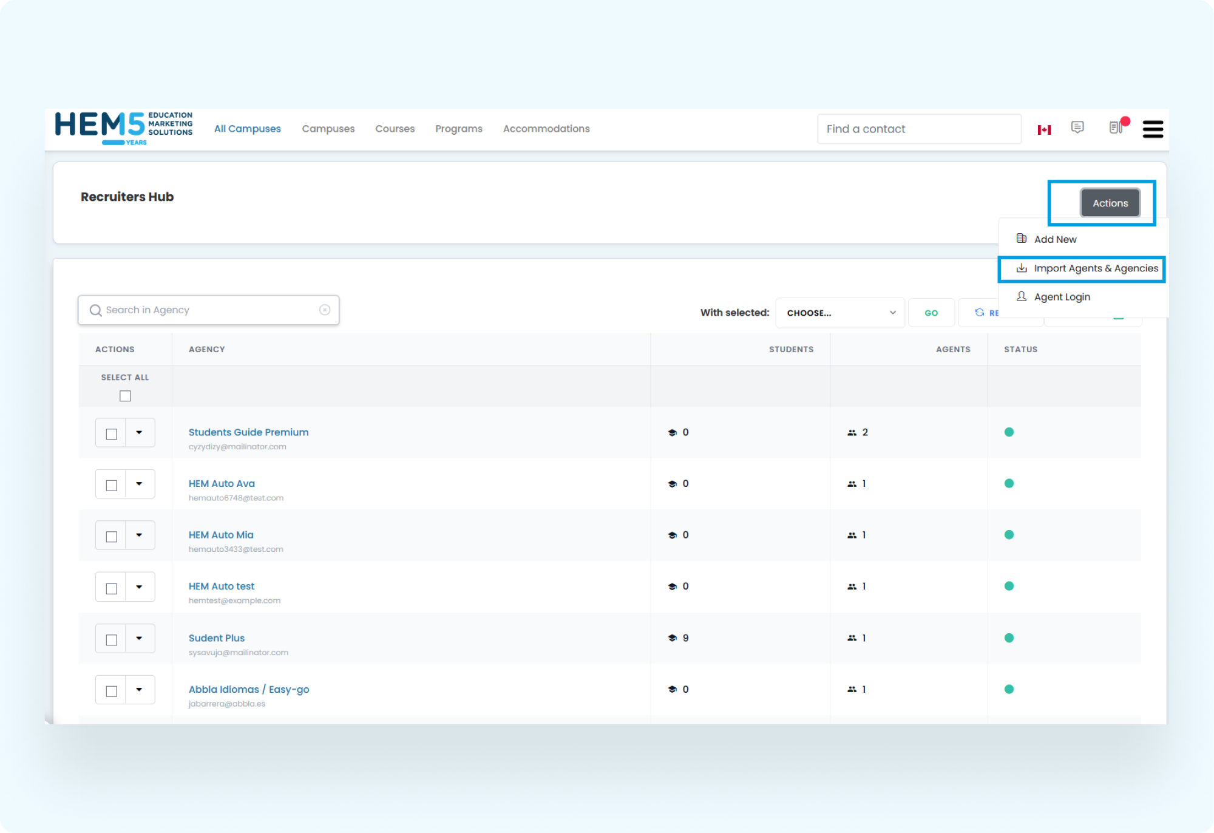Click the hamburger menu icon

pos(1152,129)
